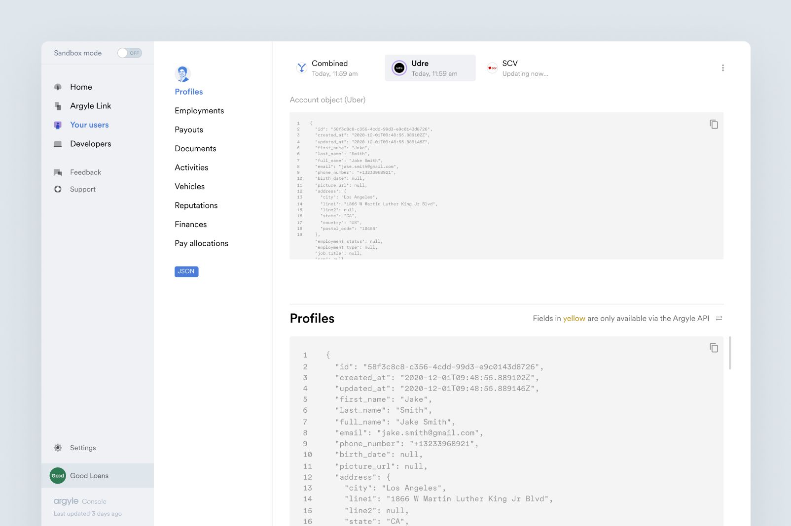This screenshot has height=526, width=791.
Task: Click "Last updated 3 days ago" text
Action: click(x=87, y=514)
